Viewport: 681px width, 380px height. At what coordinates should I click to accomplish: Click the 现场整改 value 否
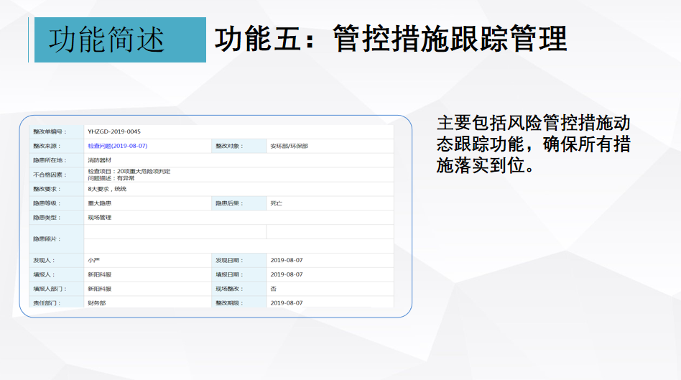pos(273,289)
